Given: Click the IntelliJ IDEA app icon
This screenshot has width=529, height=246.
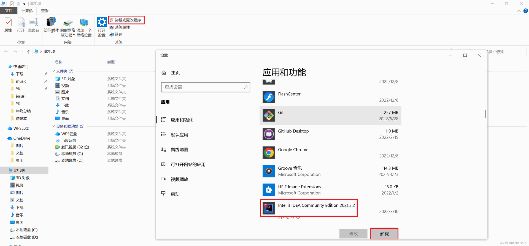Looking at the screenshot, I should click(269, 208).
